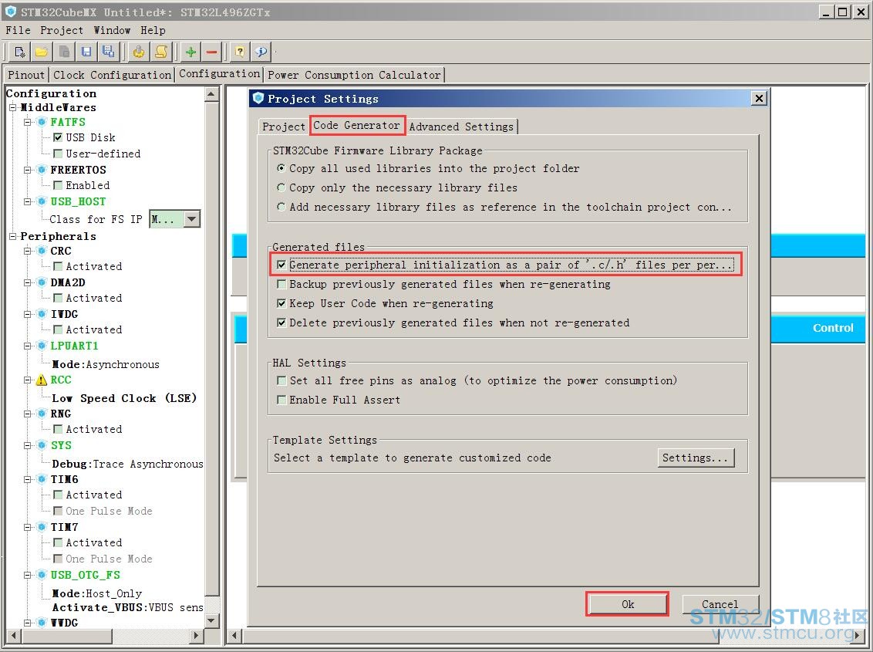Toggle Delete previously generated files checkbox
This screenshot has height=652, width=873.
[x=281, y=323]
